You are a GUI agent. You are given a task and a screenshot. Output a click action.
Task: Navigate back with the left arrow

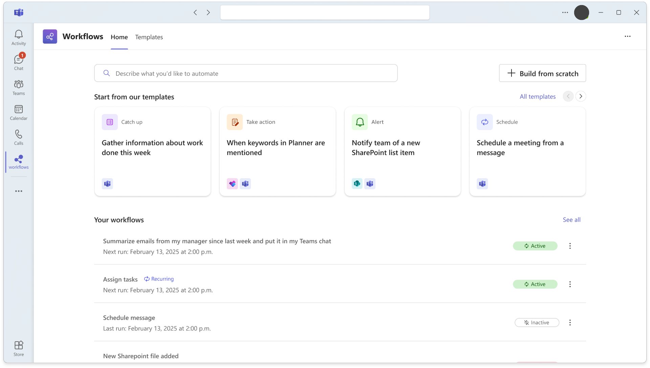pos(195,13)
